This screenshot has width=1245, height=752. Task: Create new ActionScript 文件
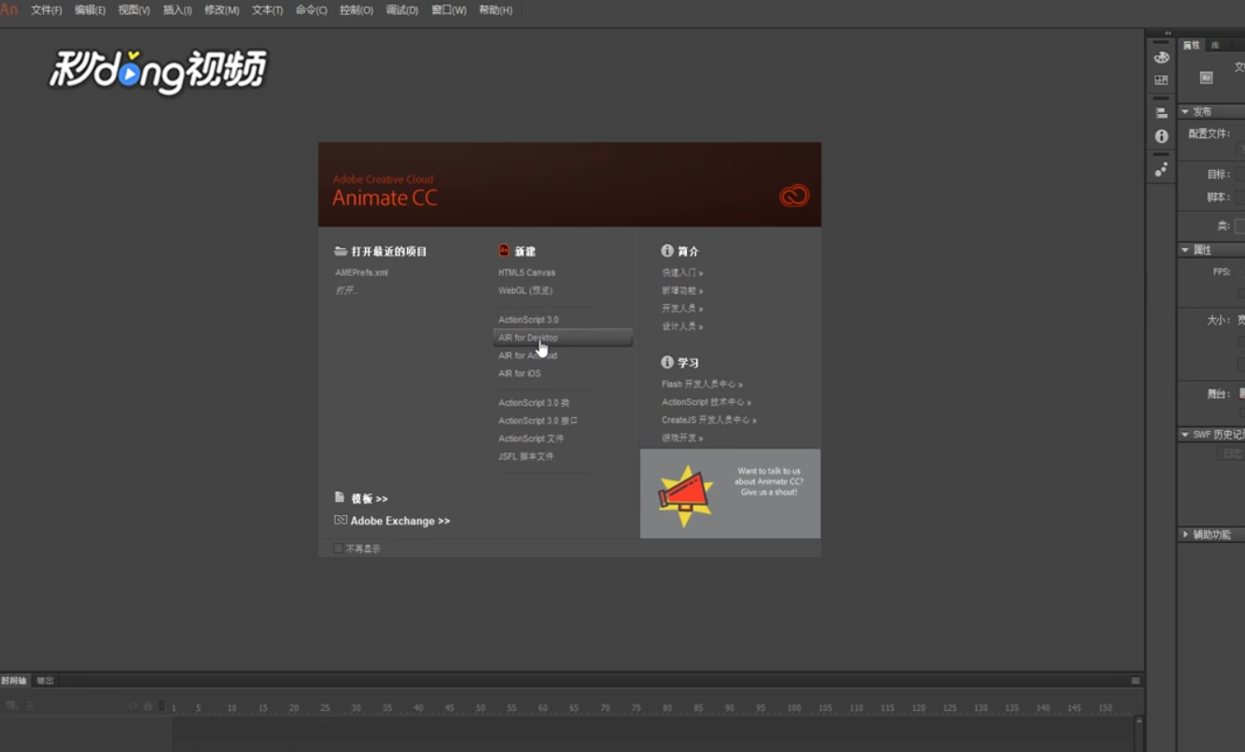click(x=531, y=438)
